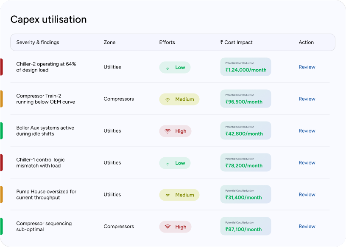346x247 pixels.
Task: Click signal icon in Compressor Train-2 Medium badge
Action: click(167, 99)
